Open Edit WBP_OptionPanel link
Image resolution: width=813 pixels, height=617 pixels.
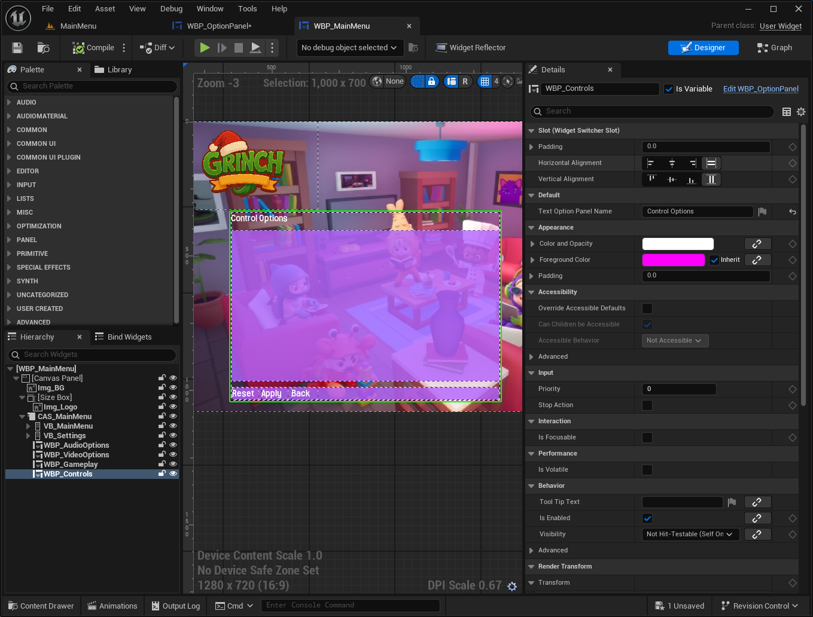pos(761,89)
